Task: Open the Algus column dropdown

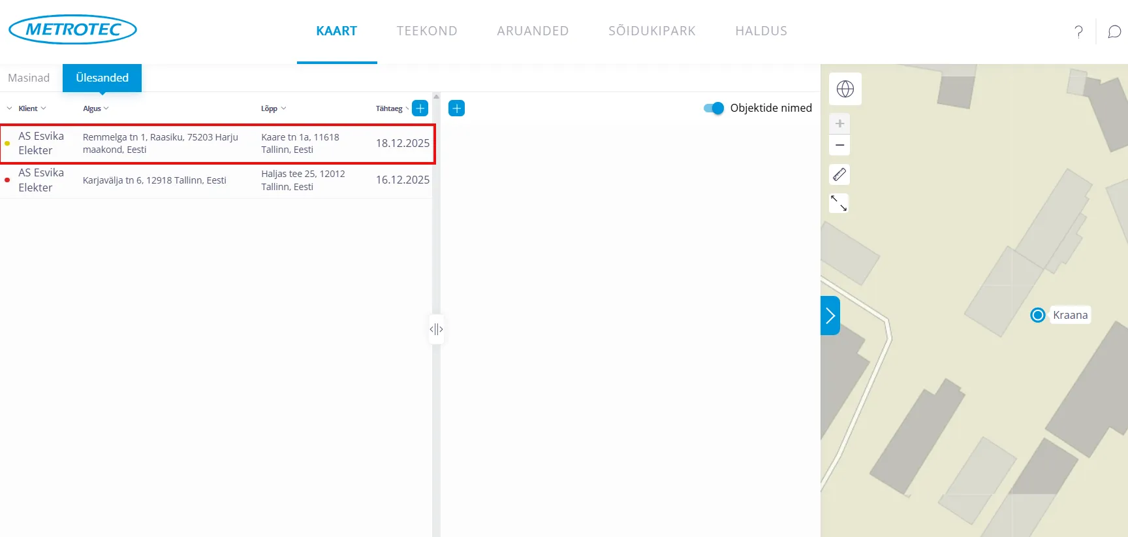Action: 95,108
